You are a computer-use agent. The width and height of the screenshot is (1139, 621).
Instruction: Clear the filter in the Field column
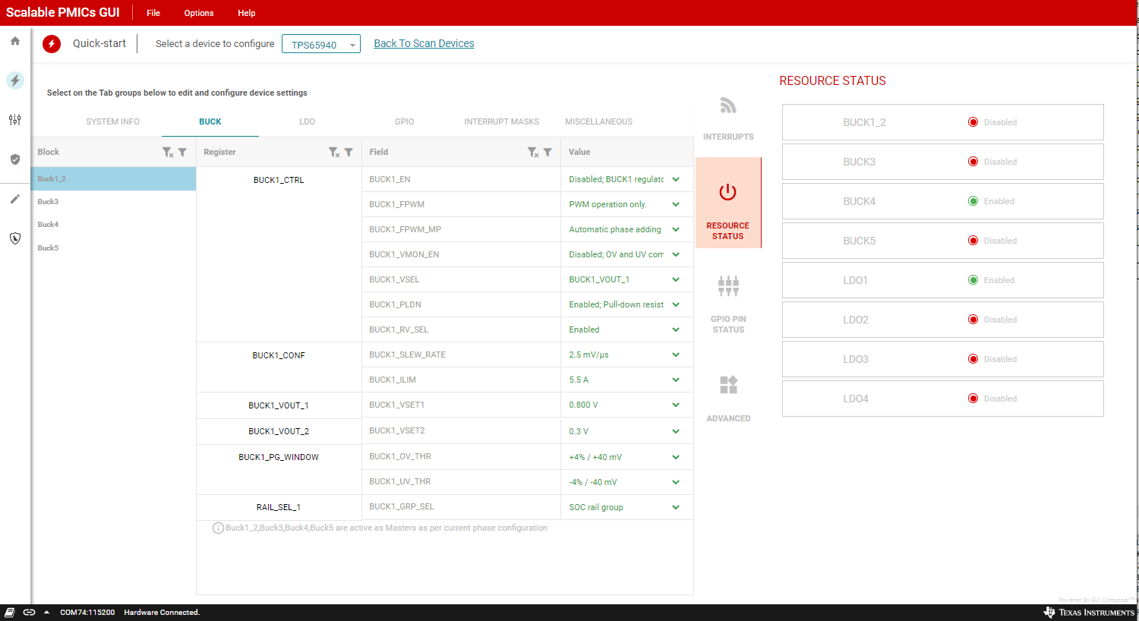pos(533,153)
